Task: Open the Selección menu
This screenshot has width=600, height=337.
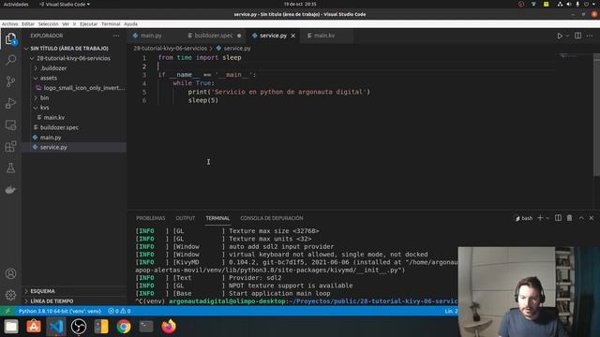Action: coord(48,23)
